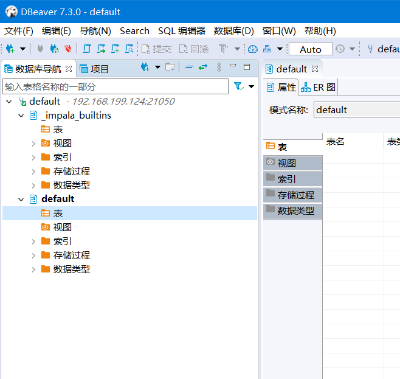400x379 pixels.
Task: Open the 数据库(D) menu
Action: [233, 30]
